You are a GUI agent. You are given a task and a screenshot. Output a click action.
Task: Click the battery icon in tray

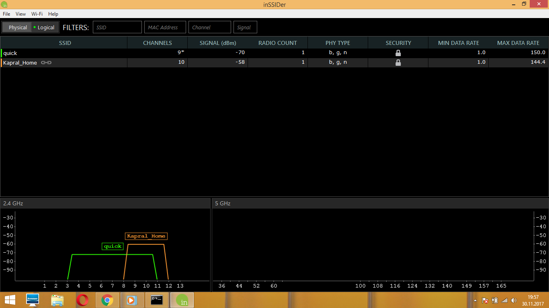495,300
